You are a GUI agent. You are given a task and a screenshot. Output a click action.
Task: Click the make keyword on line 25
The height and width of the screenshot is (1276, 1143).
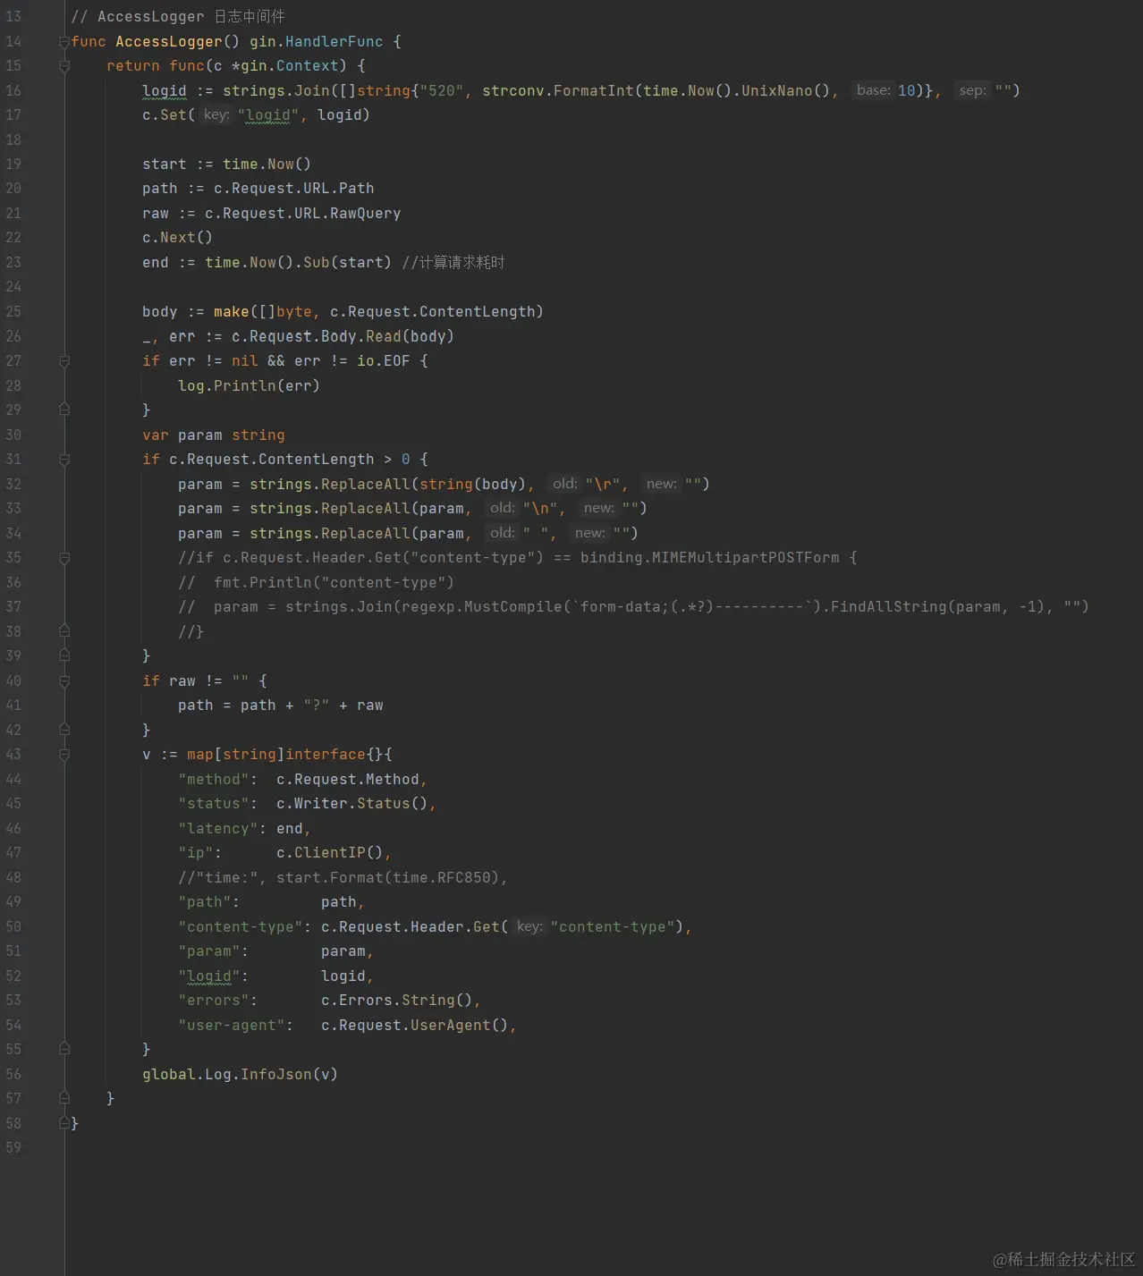[x=231, y=312]
